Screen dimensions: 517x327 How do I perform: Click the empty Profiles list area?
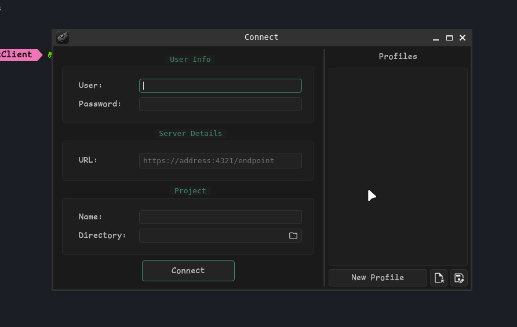click(398, 145)
